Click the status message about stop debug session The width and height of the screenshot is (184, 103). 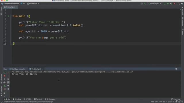pos(28,102)
